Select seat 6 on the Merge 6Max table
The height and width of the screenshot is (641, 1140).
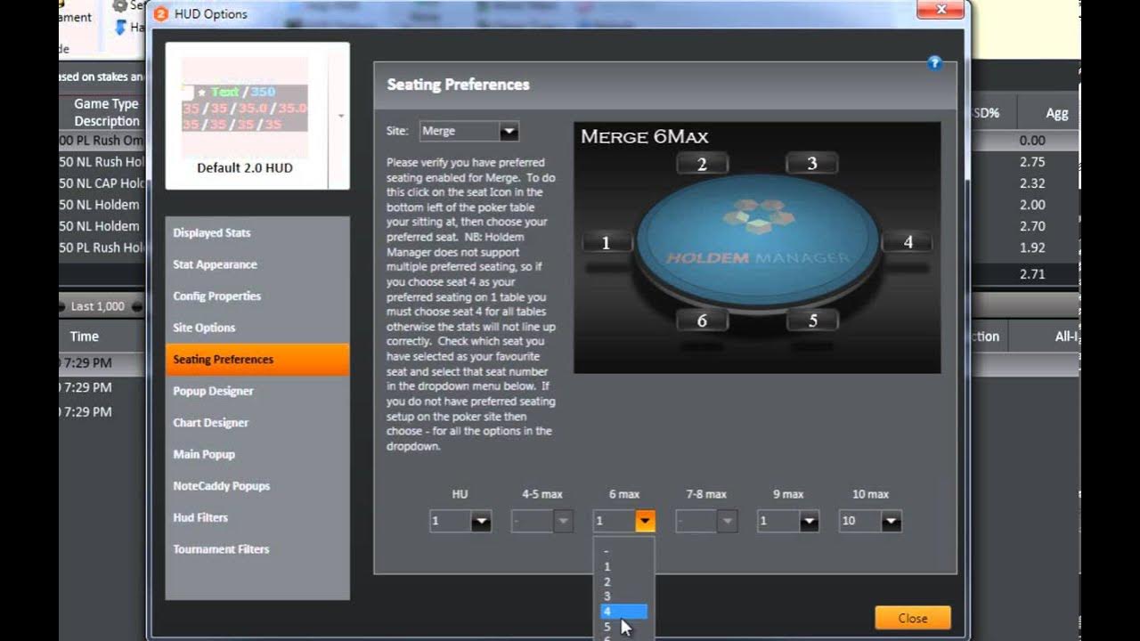702,320
